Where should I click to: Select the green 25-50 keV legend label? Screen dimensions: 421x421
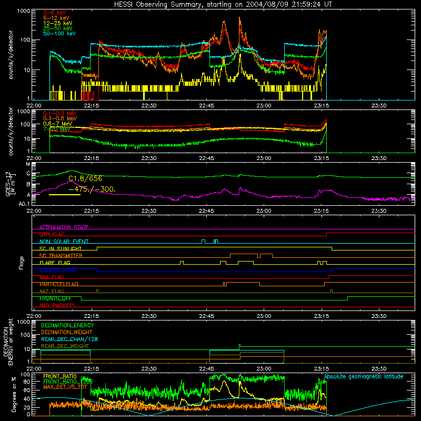(x=58, y=28)
